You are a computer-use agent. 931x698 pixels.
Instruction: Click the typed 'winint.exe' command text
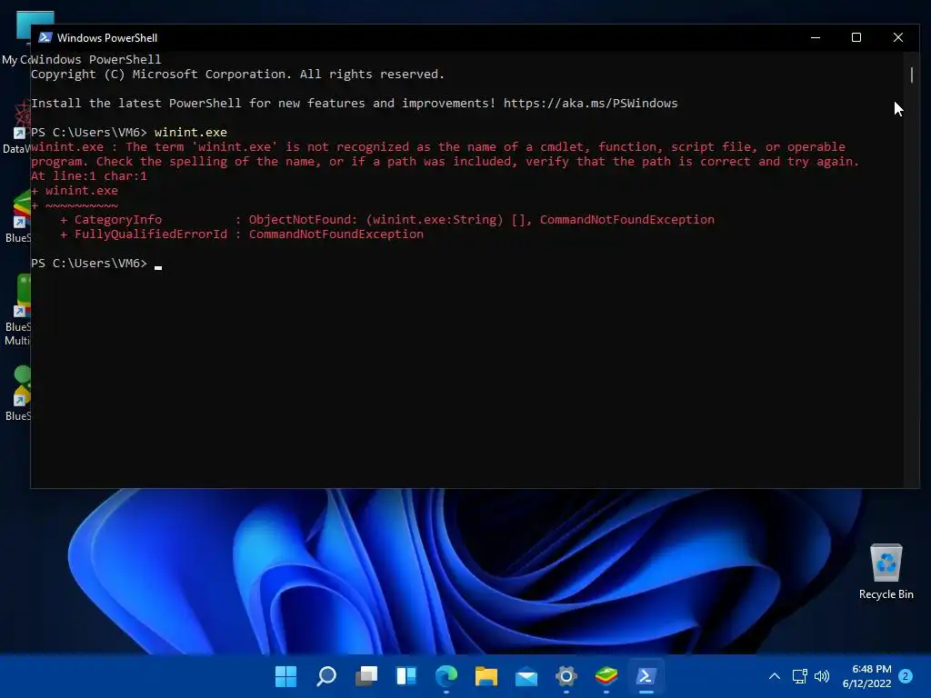tap(191, 133)
